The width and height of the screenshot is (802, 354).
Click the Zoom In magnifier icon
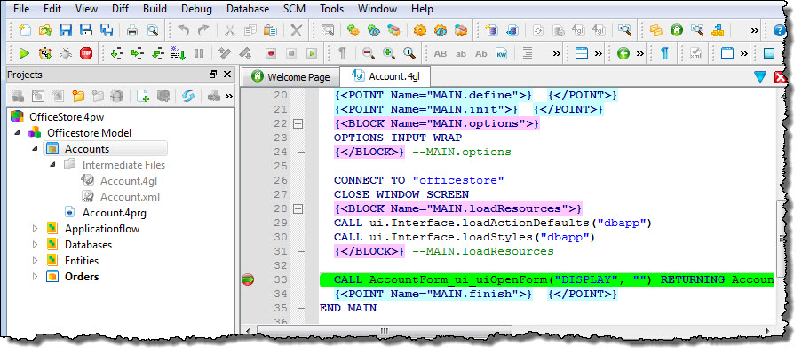tap(389, 53)
